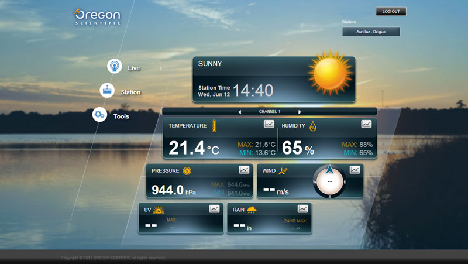The image size is (468, 264).
Task: Open the Aurillac - Dzigue station dropdown
Action: coord(371,32)
